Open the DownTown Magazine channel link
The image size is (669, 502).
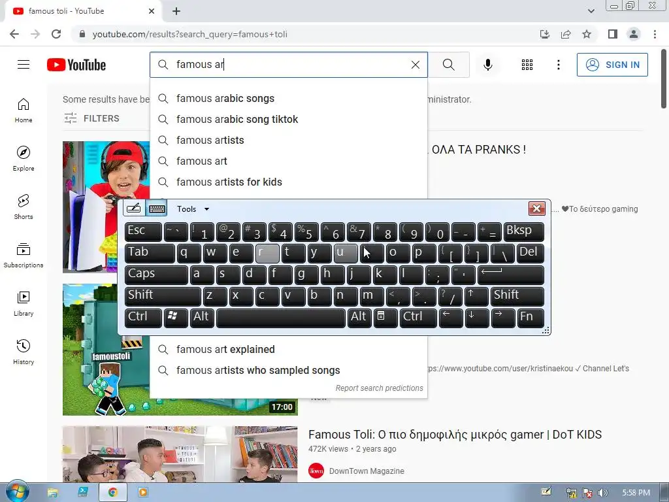pyautogui.click(x=367, y=471)
